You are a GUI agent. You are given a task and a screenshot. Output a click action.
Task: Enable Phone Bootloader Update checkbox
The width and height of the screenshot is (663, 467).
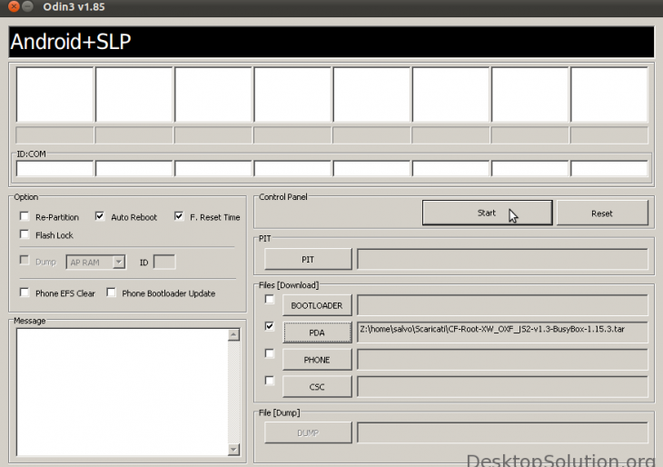click(111, 293)
